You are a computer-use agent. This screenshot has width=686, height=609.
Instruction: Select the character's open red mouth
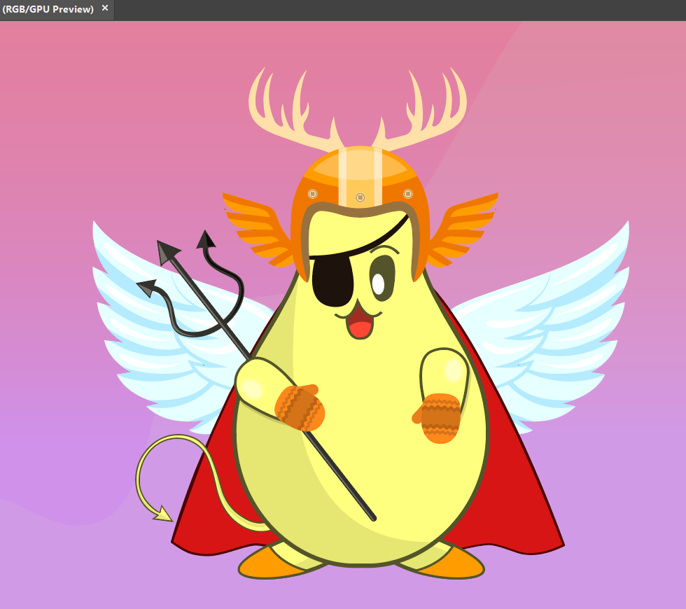360,325
